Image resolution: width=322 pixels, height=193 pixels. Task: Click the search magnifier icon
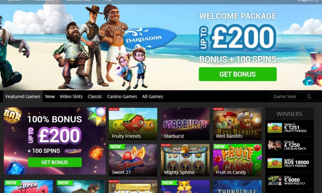[x=309, y=96]
